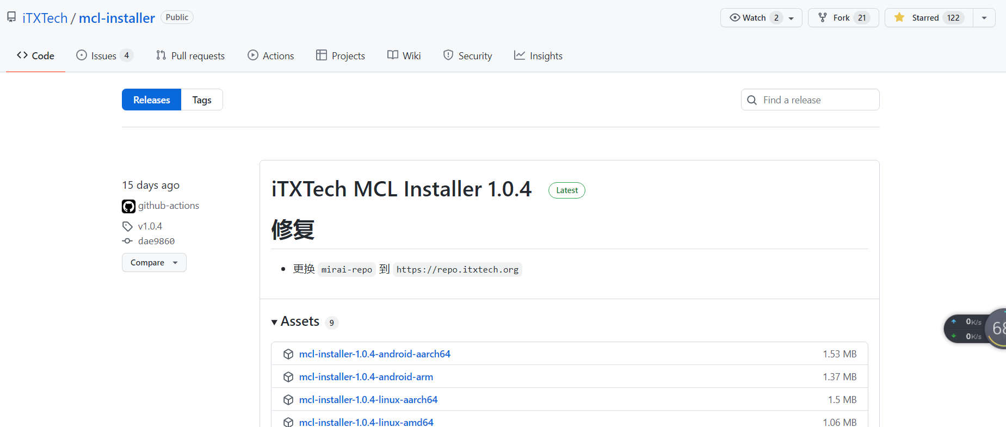Click the Latest release badge

pos(567,190)
